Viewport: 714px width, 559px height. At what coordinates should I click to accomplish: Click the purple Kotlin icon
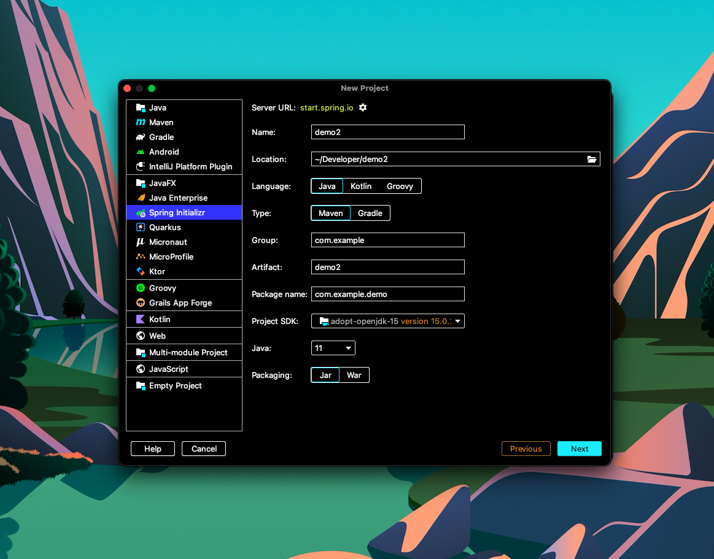[x=141, y=320]
